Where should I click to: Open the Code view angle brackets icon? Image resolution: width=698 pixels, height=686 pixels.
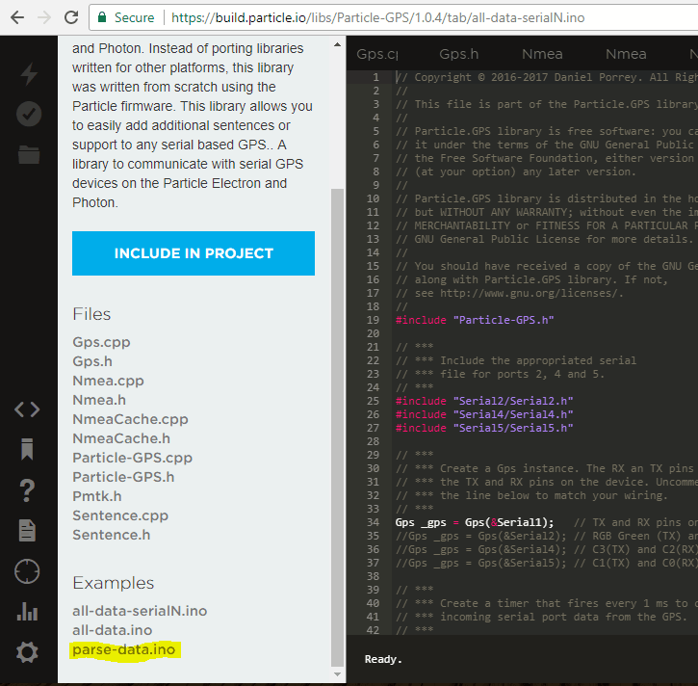pyautogui.click(x=27, y=409)
